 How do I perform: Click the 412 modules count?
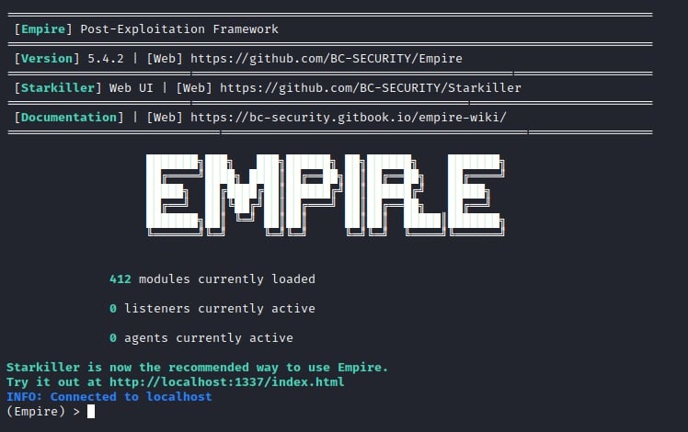pyautogui.click(x=120, y=279)
